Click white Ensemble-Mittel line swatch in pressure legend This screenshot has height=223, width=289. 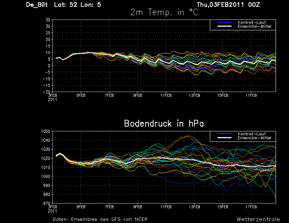[225, 138]
